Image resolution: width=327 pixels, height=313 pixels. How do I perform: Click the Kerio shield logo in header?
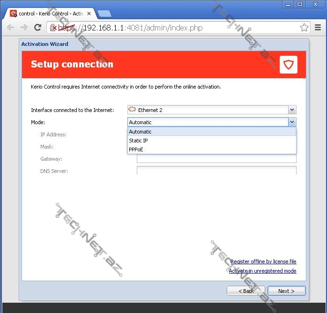click(x=288, y=65)
